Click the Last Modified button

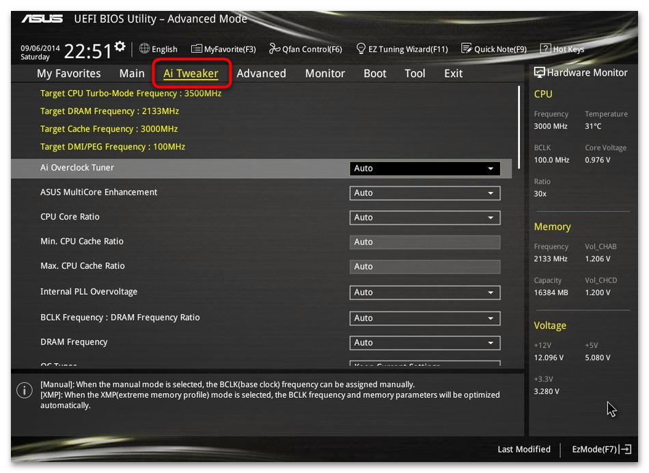pos(524,449)
